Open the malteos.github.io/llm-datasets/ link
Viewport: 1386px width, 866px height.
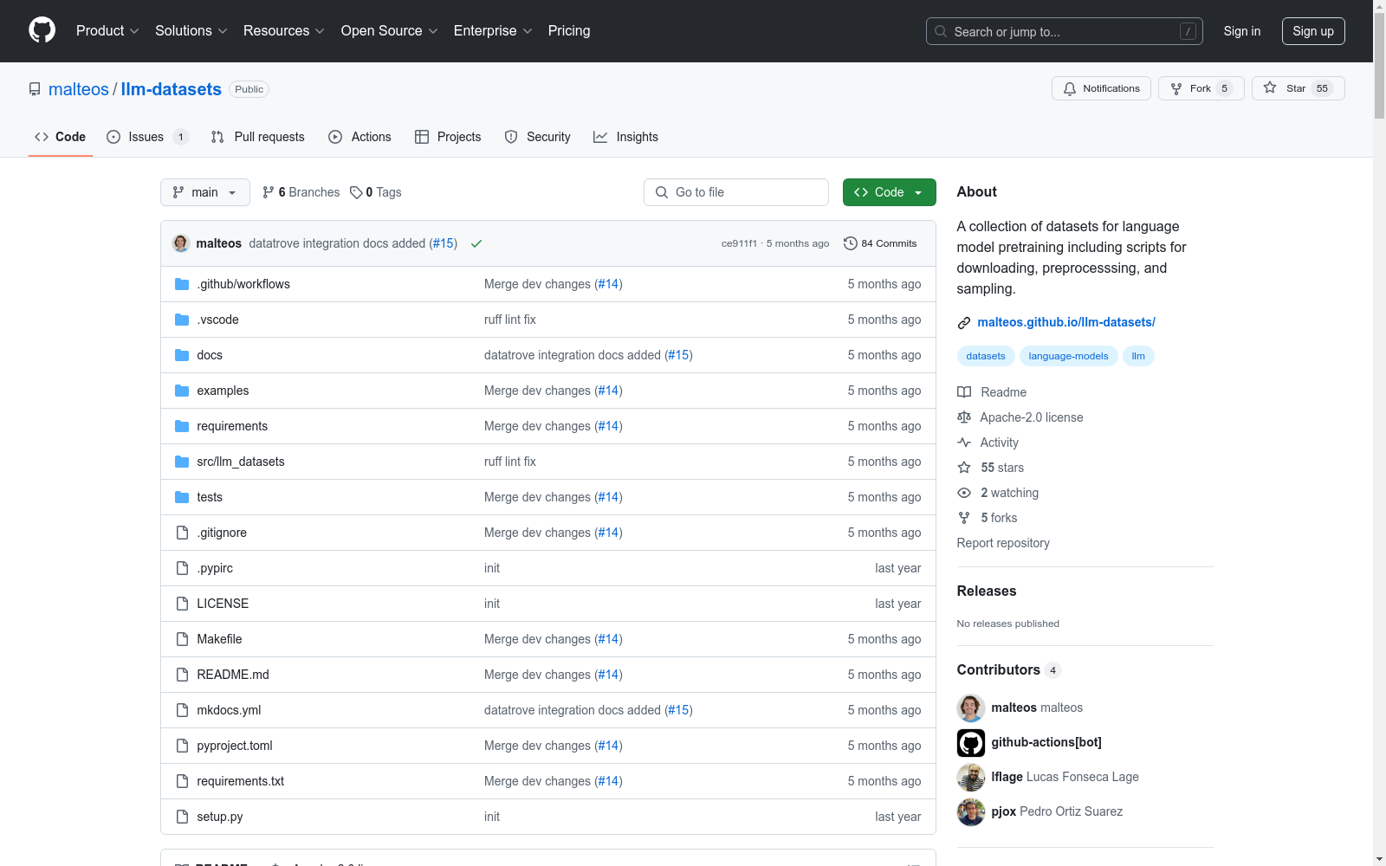pos(1066,322)
